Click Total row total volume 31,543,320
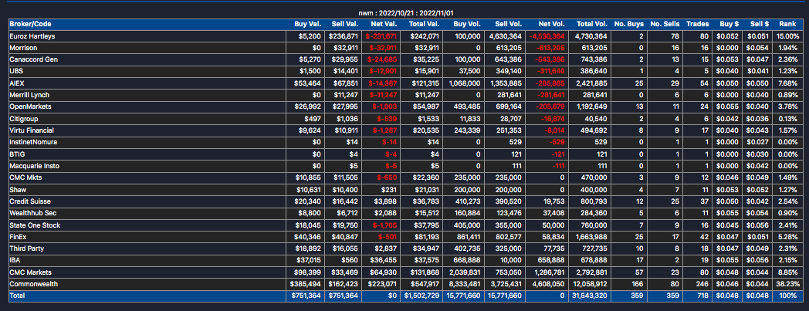 590,296
